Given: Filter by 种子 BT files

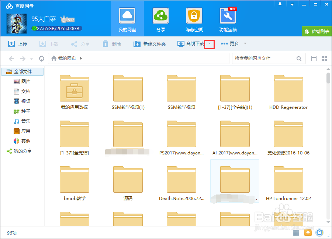Looking at the screenshot, I should pos(22,111).
